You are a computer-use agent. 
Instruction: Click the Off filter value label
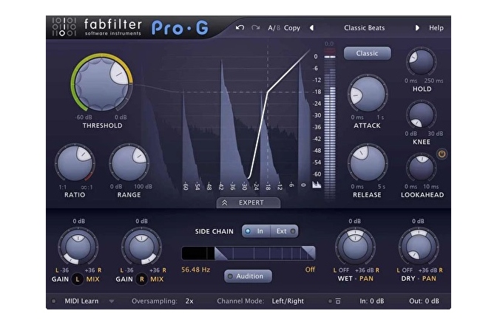coord(310,270)
